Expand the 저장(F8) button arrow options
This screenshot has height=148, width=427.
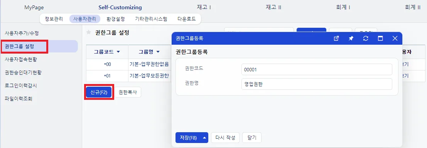pos(204,138)
